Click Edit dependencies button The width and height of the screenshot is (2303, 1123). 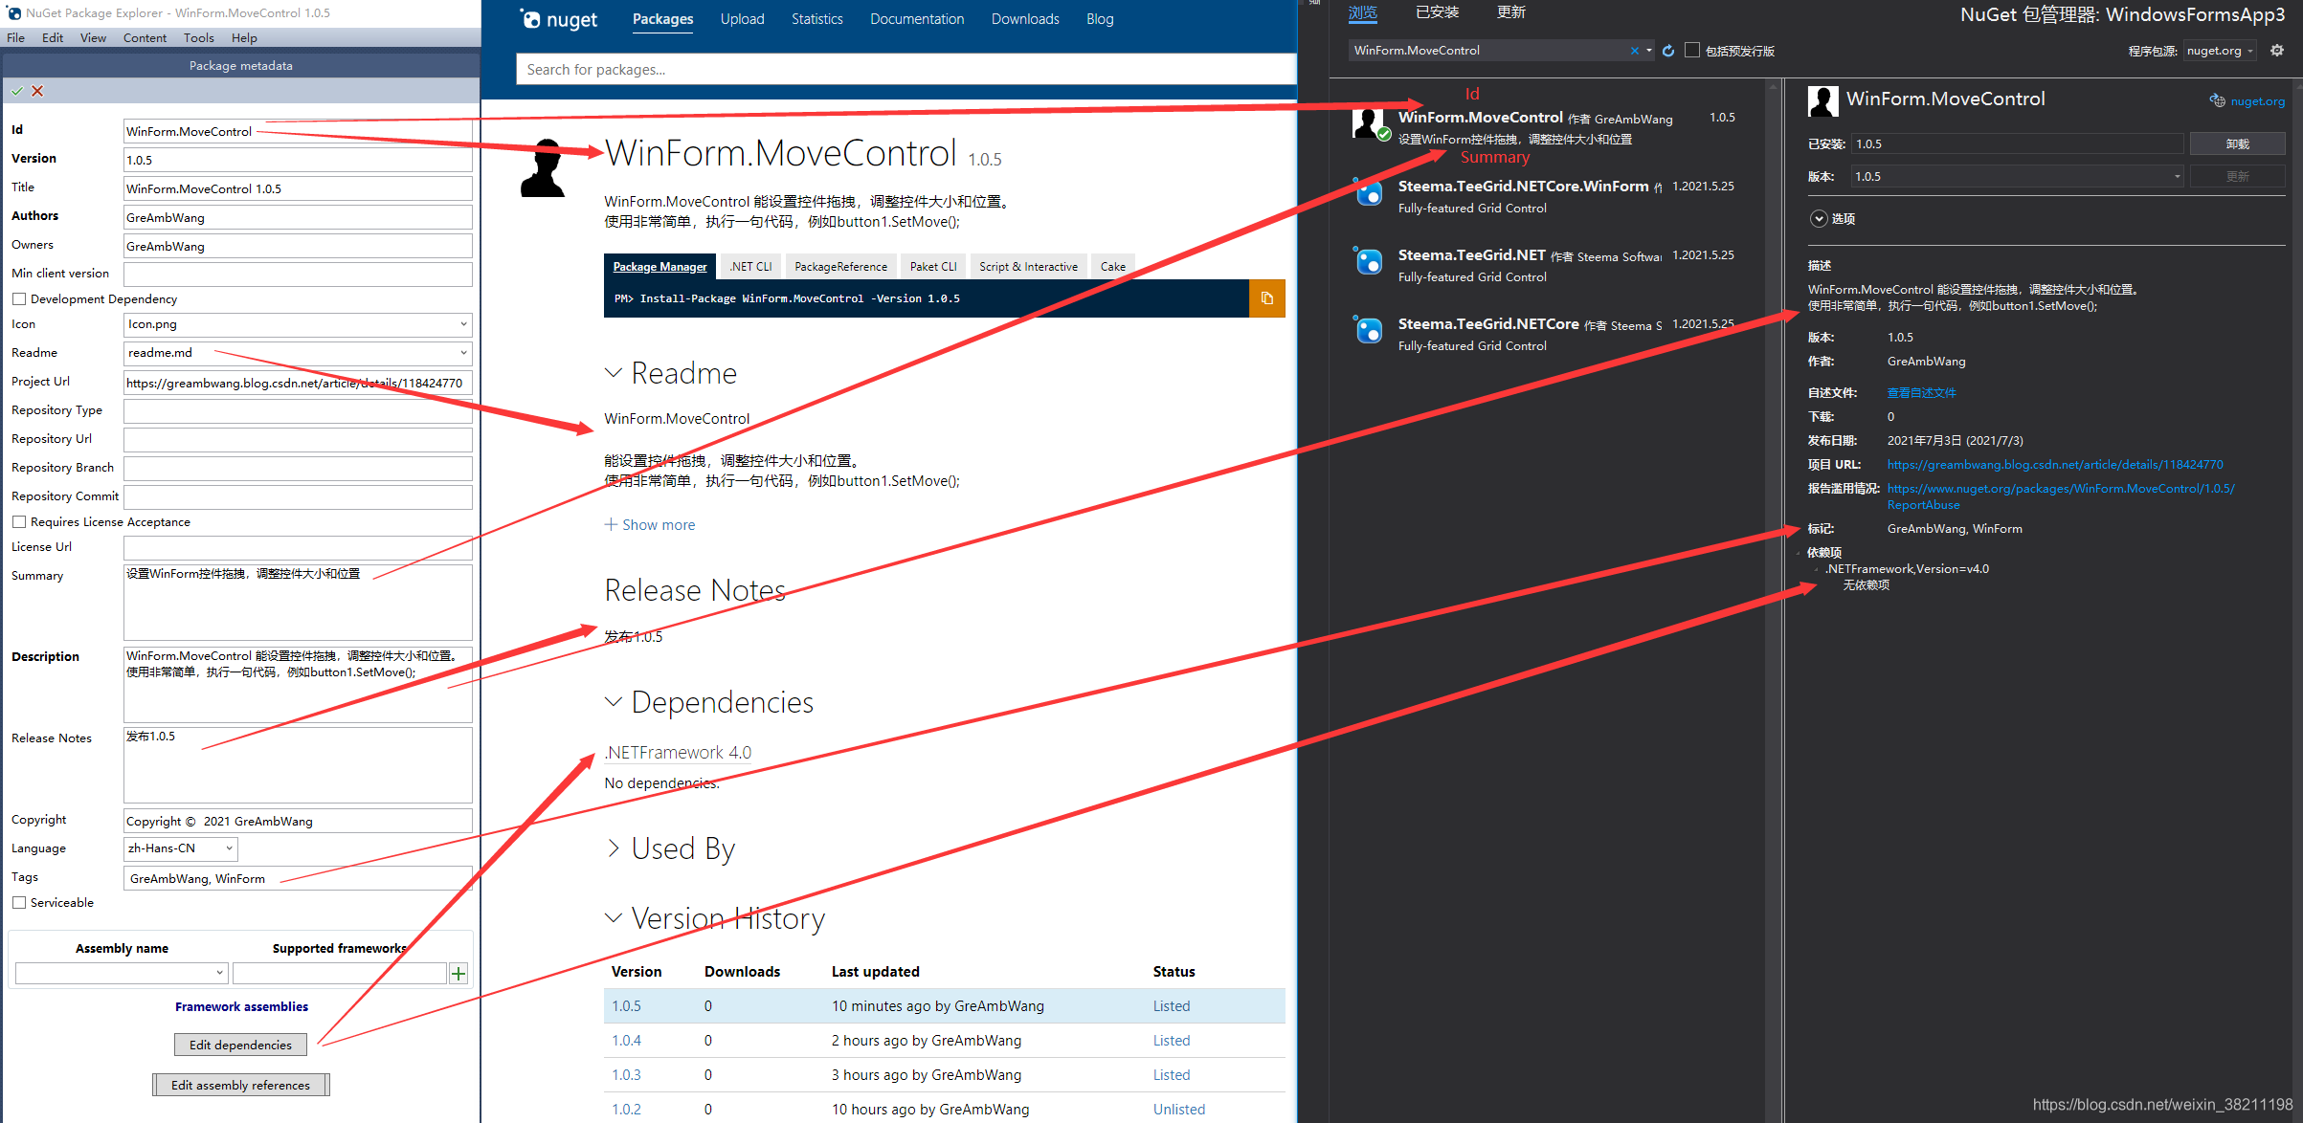point(240,1045)
